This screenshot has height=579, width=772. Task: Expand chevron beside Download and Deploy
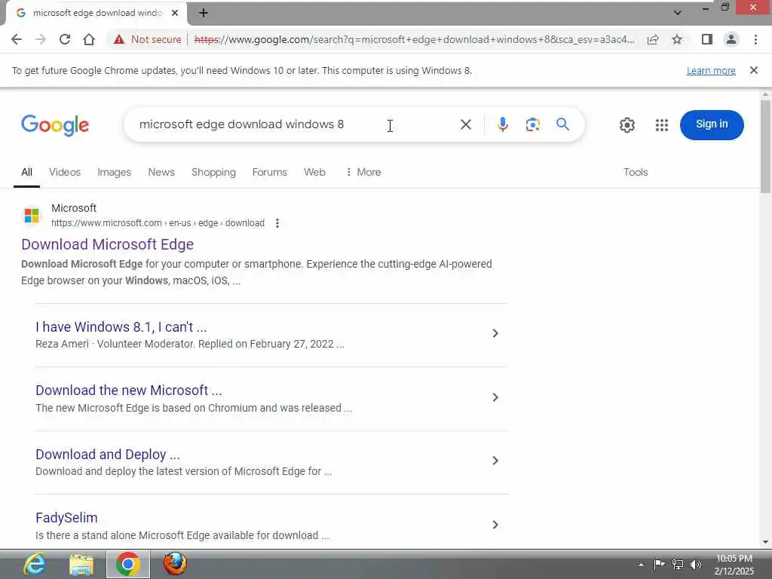point(495,461)
